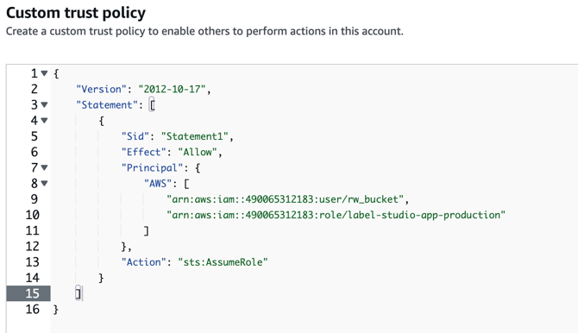Select line number 11 in the gutter
The height and width of the screenshot is (333, 578).
[x=33, y=231]
